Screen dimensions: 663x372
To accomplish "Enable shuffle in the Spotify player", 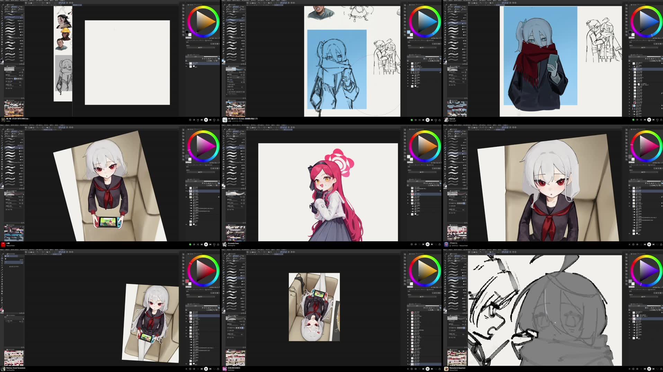I will click(198, 120).
